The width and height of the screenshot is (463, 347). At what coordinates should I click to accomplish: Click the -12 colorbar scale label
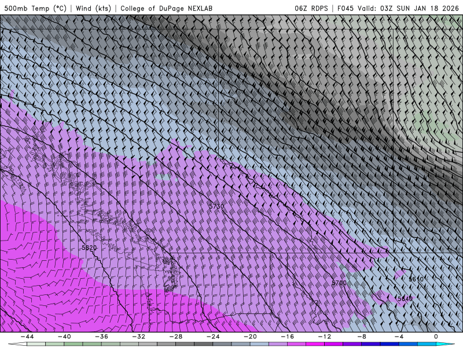[325, 337]
